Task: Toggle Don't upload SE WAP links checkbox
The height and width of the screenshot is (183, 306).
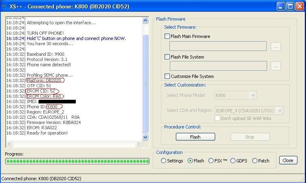Action: click(x=217, y=118)
